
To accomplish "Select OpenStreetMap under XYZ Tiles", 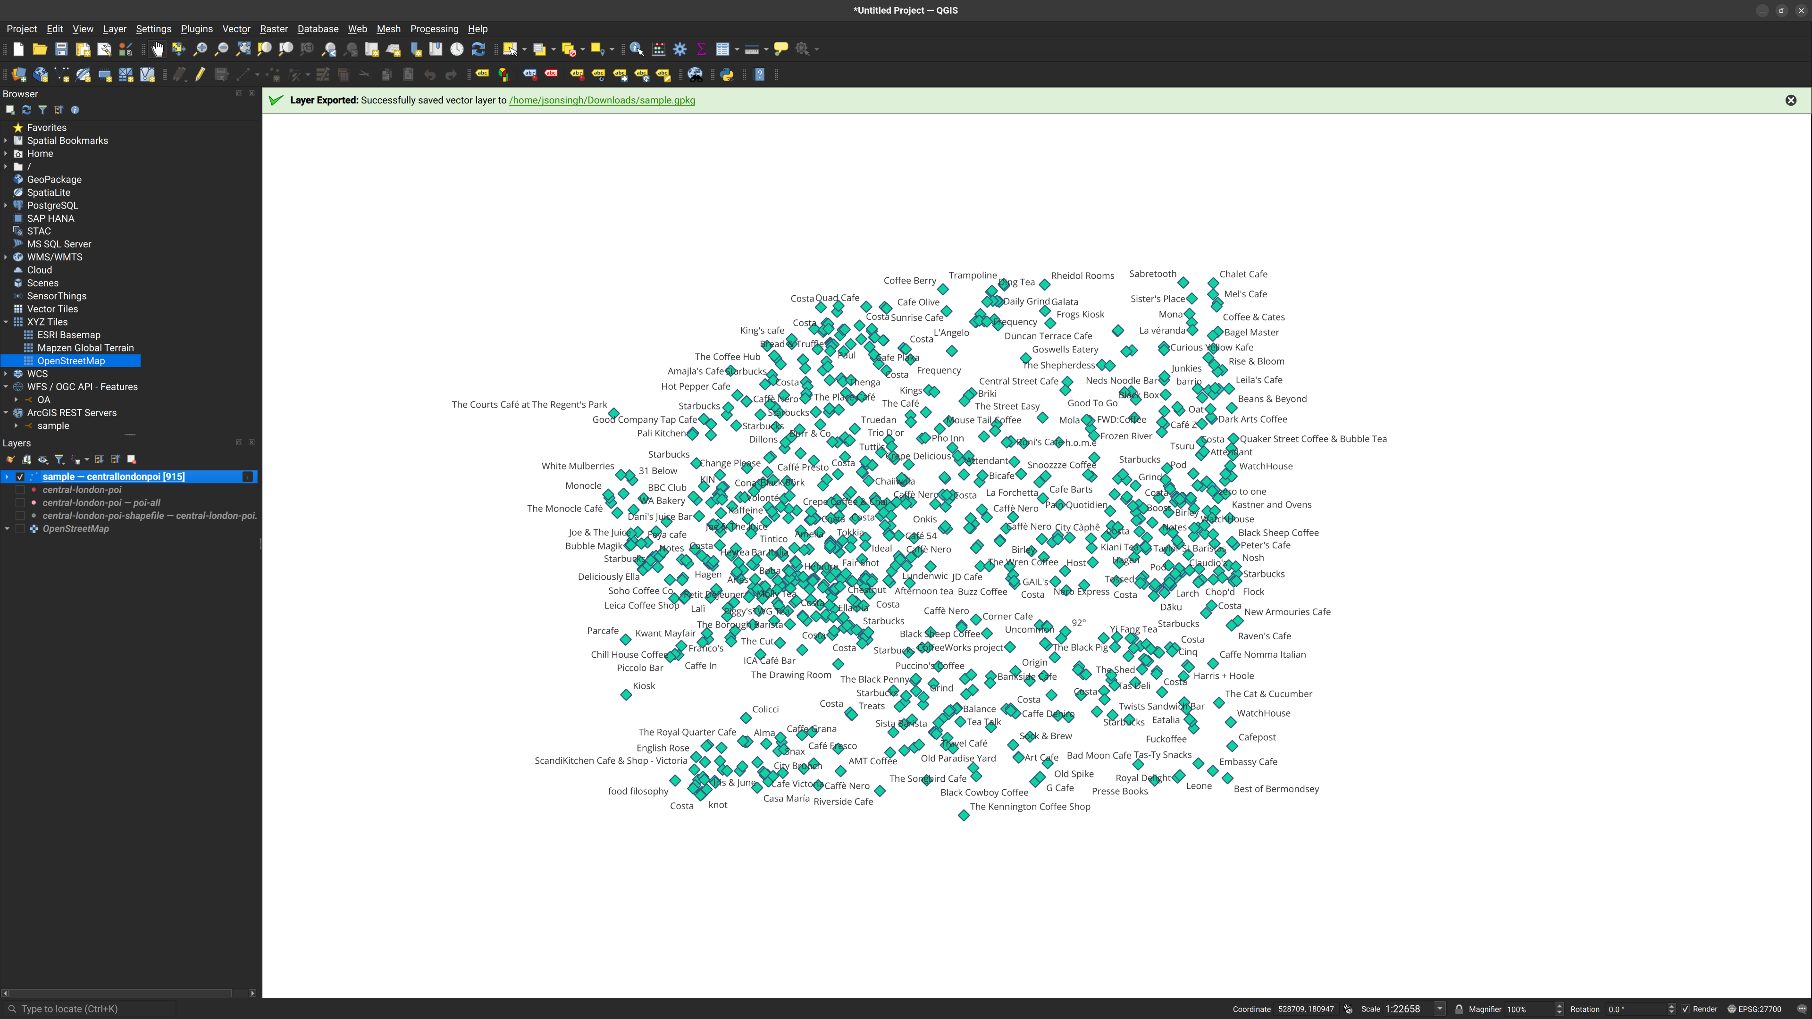I will [71, 361].
